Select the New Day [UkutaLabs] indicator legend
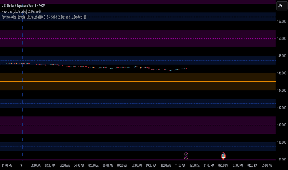 (21, 11)
